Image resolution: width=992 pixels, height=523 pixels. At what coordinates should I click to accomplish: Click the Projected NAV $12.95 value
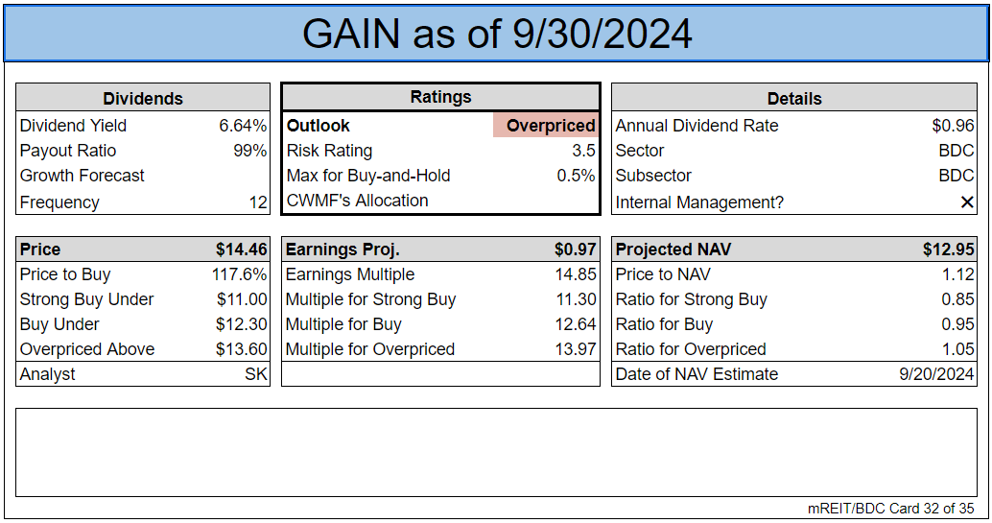click(948, 250)
